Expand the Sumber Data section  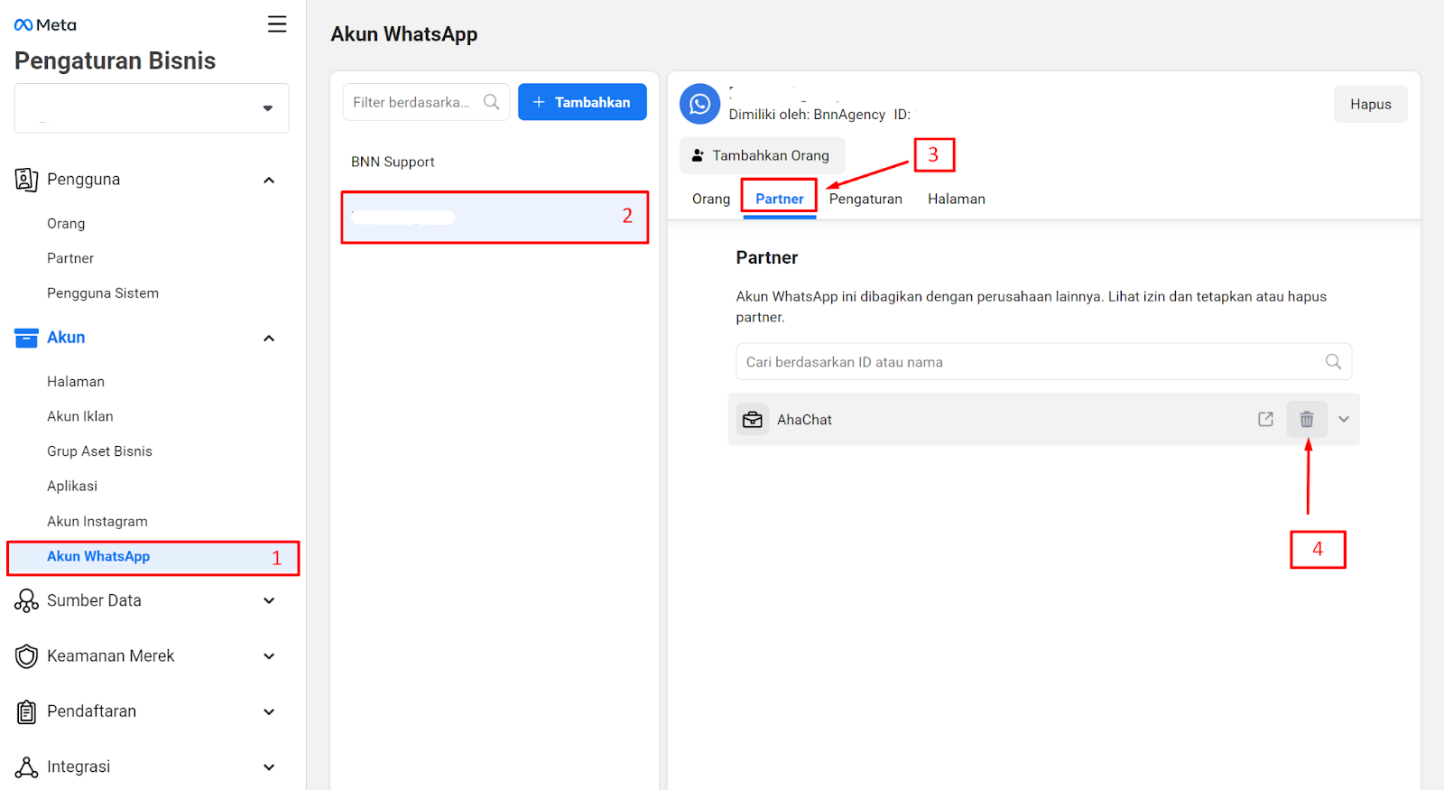(x=269, y=601)
